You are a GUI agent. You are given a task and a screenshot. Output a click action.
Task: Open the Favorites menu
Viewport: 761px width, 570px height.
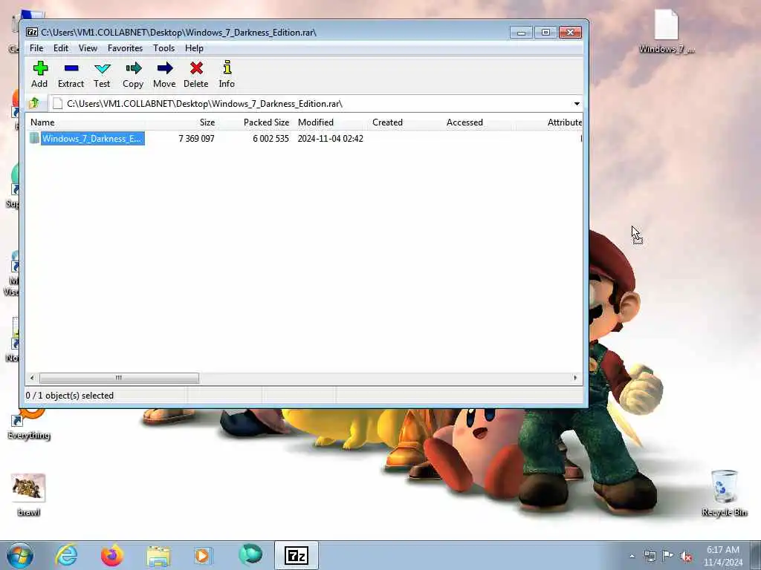(125, 48)
